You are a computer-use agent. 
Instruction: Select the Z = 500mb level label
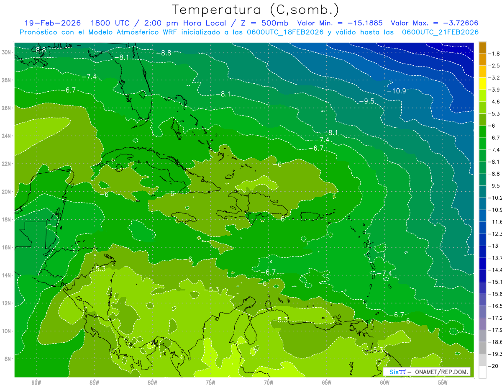[x=264, y=23]
